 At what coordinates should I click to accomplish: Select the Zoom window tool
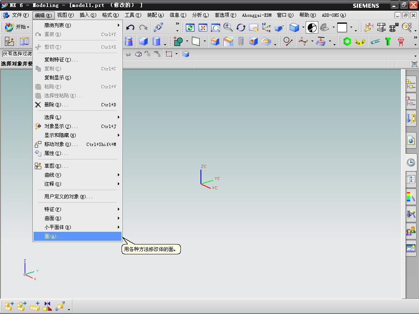click(x=216, y=27)
